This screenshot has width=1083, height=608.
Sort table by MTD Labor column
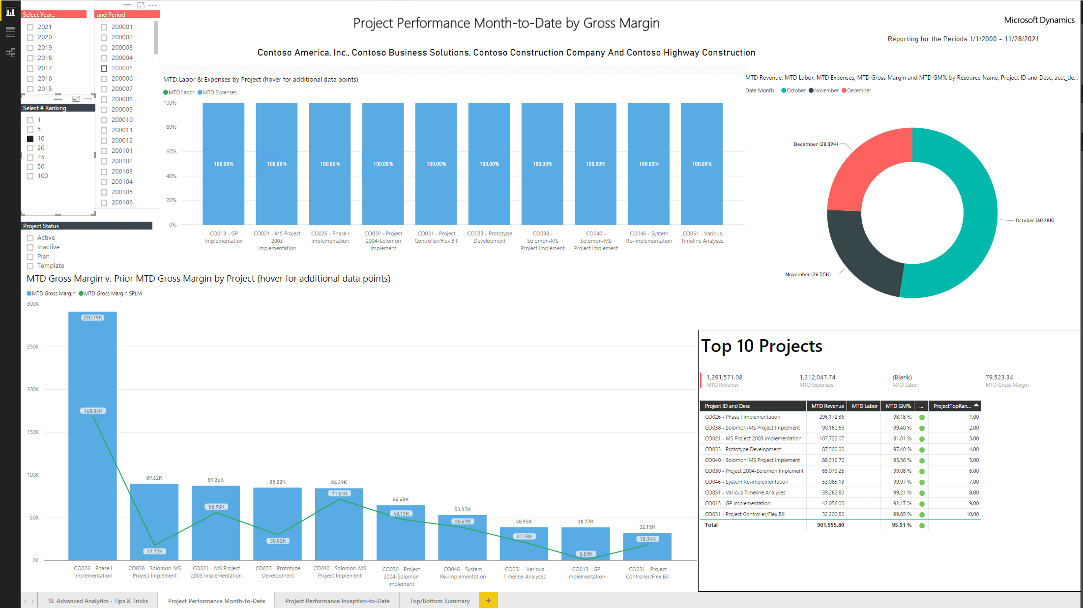coord(864,406)
